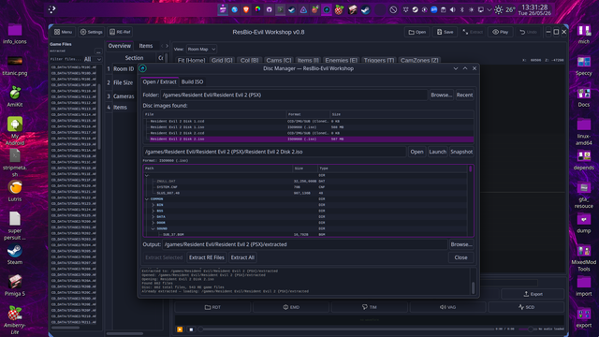The height and width of the screenshot is (337, 599).
Task: Click the Save toolbar button
Action: 446,32
